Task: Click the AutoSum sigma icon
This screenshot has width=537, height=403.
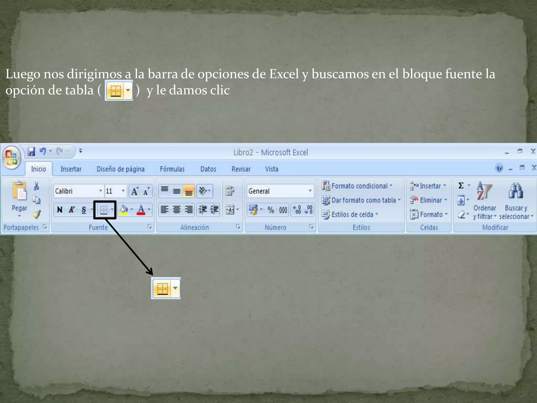Action: 461,186
